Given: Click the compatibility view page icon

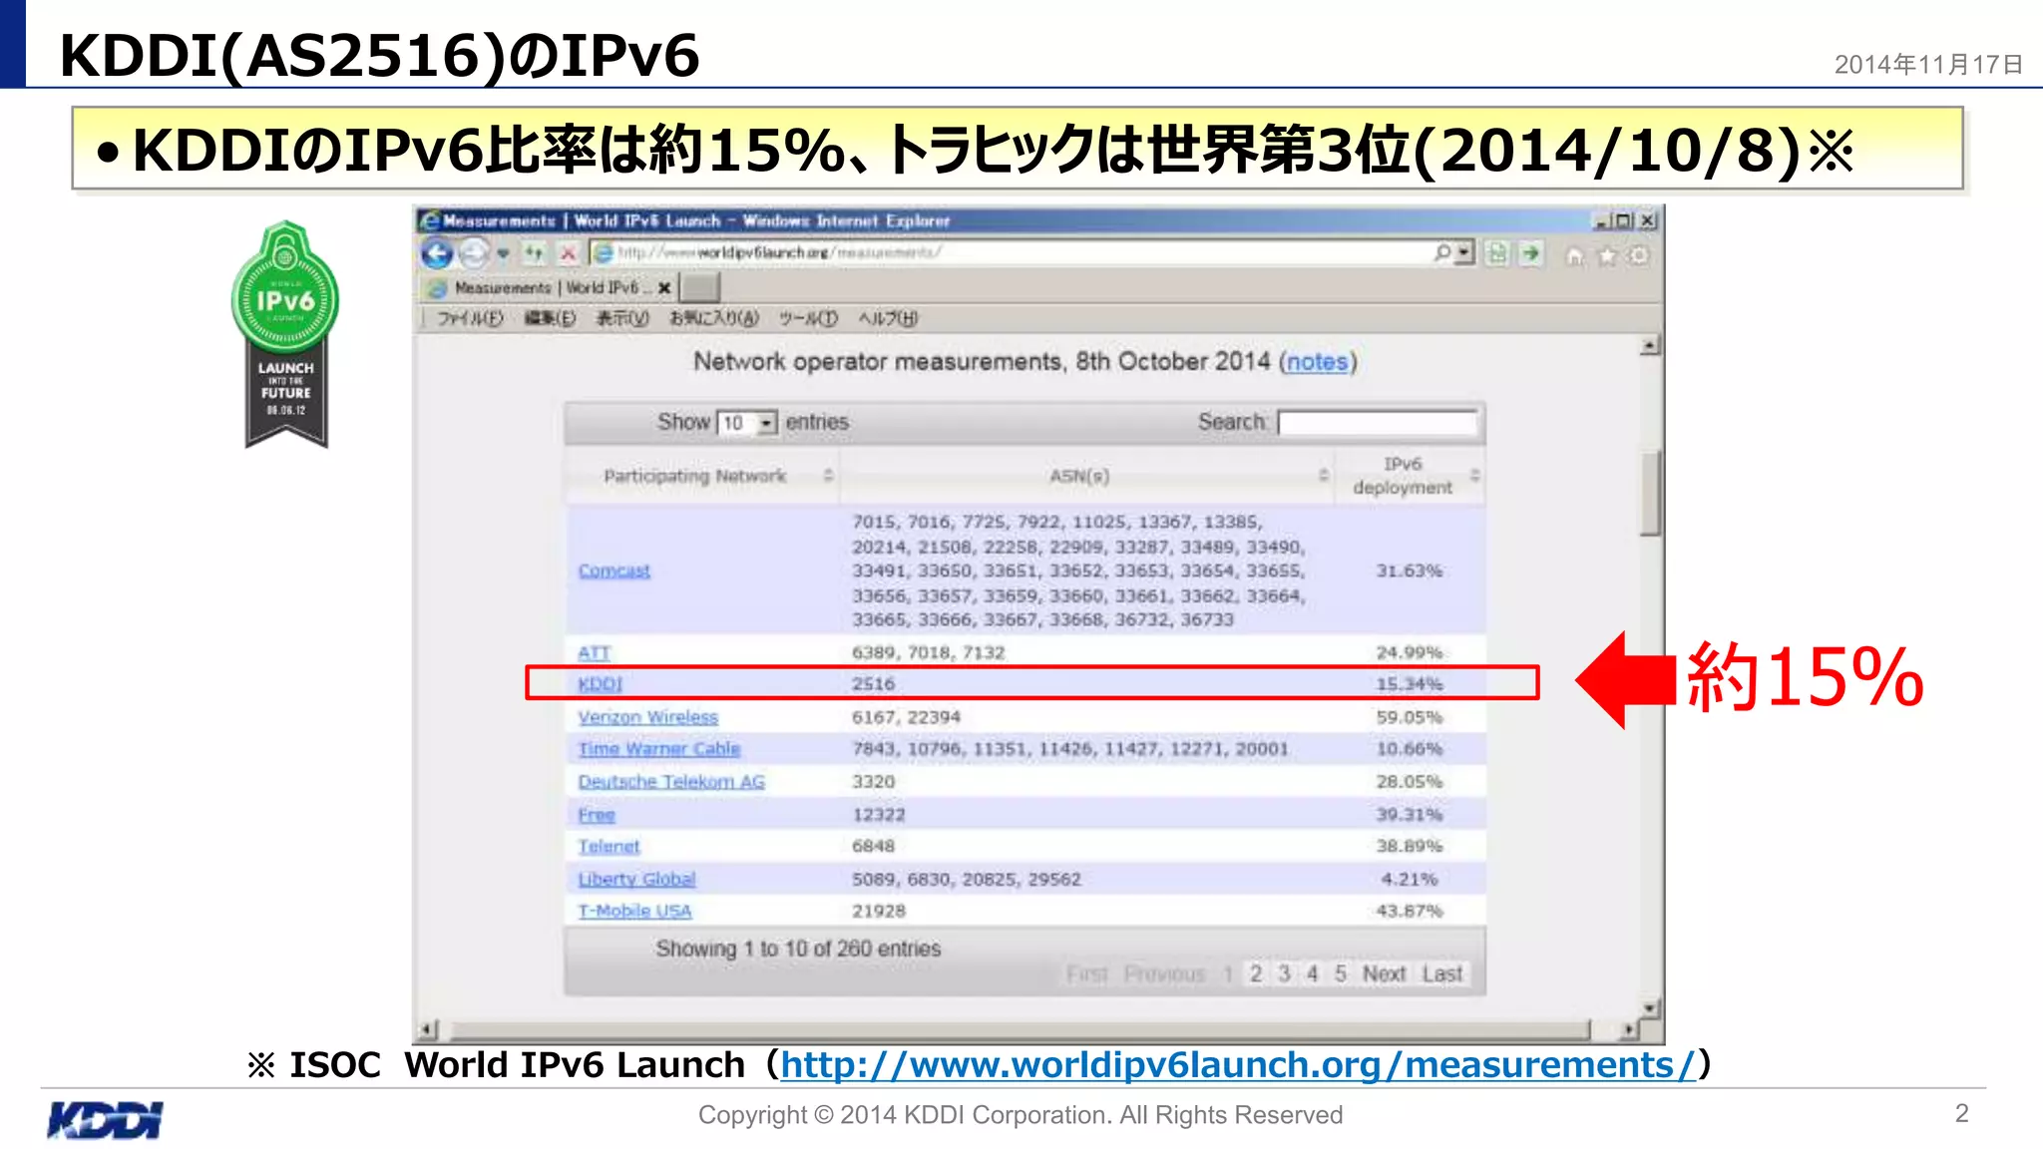Looking at the screenshot, I should pyautogui.click(x=1497, y=254).
